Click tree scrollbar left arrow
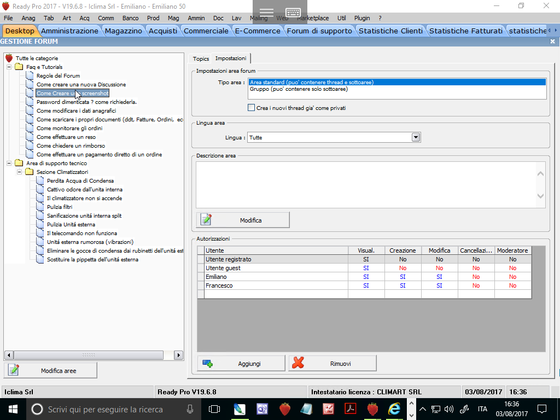Screen dimensions: 560x420 coord(9,355)
